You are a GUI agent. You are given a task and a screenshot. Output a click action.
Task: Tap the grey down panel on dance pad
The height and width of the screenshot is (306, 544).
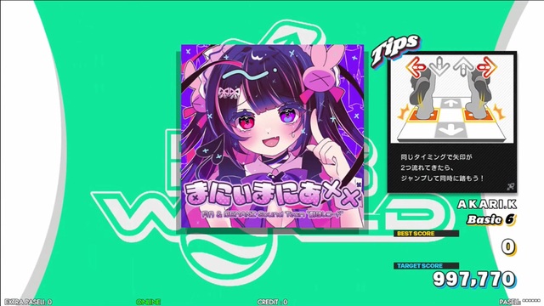(x=450, y=131)
